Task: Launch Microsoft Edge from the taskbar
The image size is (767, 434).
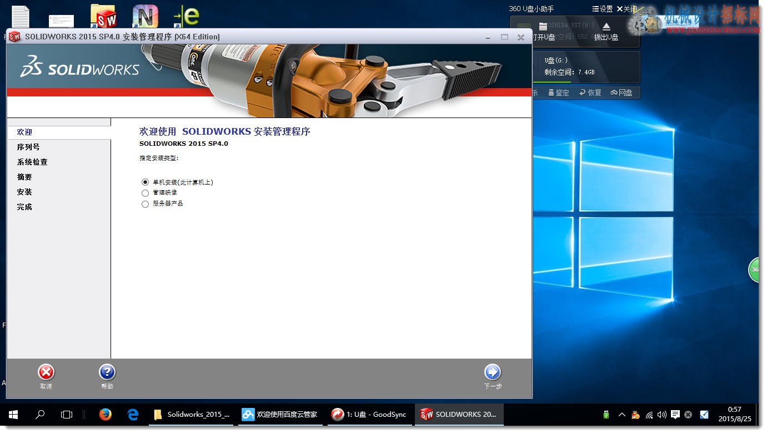Action: point(133,415)
